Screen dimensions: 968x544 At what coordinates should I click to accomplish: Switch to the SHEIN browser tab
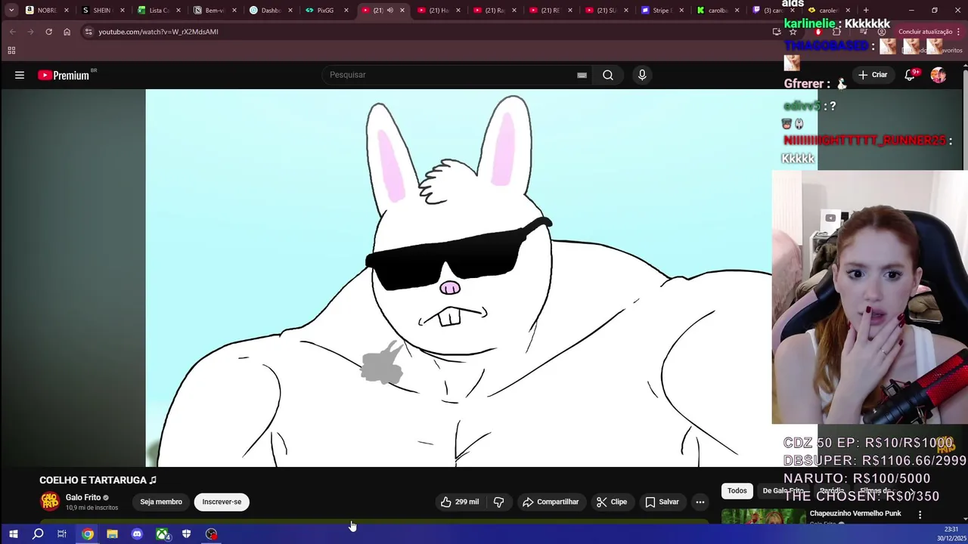pyautogui.click(x=101, y=11)
